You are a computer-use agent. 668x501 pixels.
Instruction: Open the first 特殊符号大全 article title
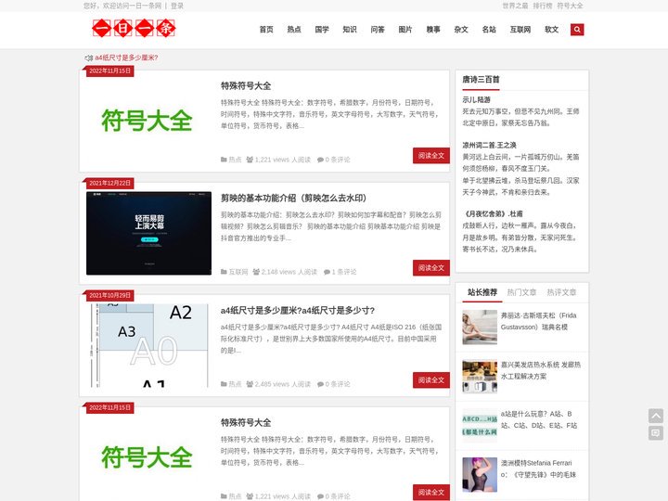pos(246,86)
